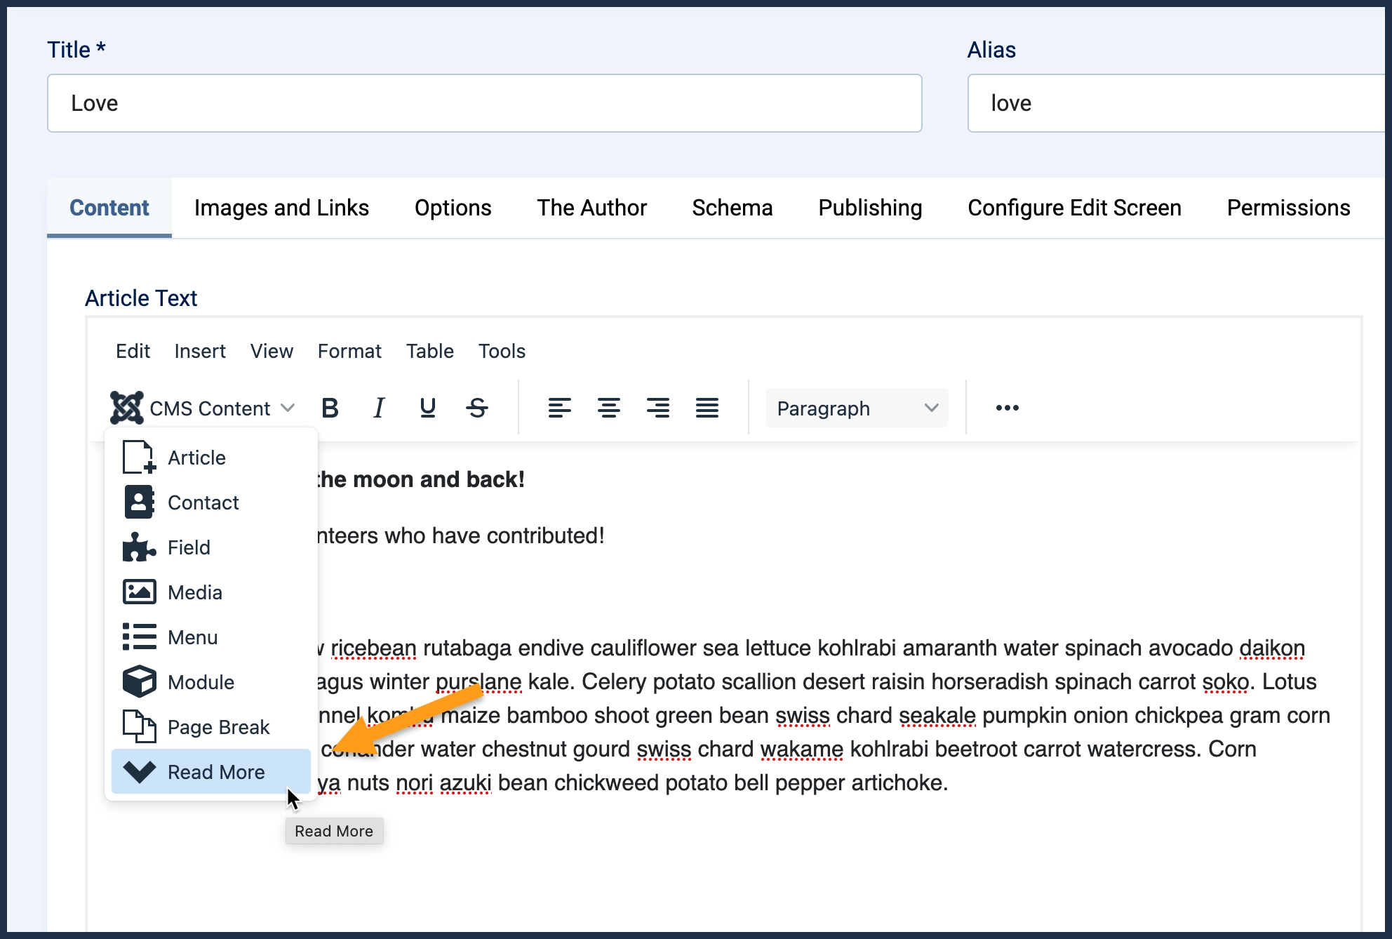Click the 'Article Text' label

click(141, 298)
